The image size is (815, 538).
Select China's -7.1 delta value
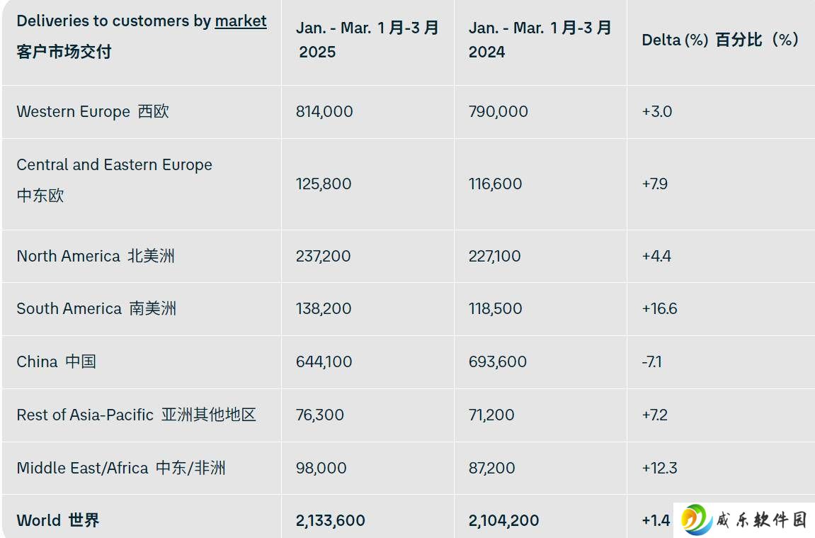(652, 362)
